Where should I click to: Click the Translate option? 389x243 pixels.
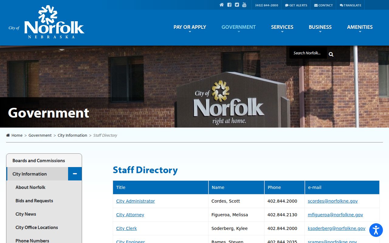[x=350, y=5]
